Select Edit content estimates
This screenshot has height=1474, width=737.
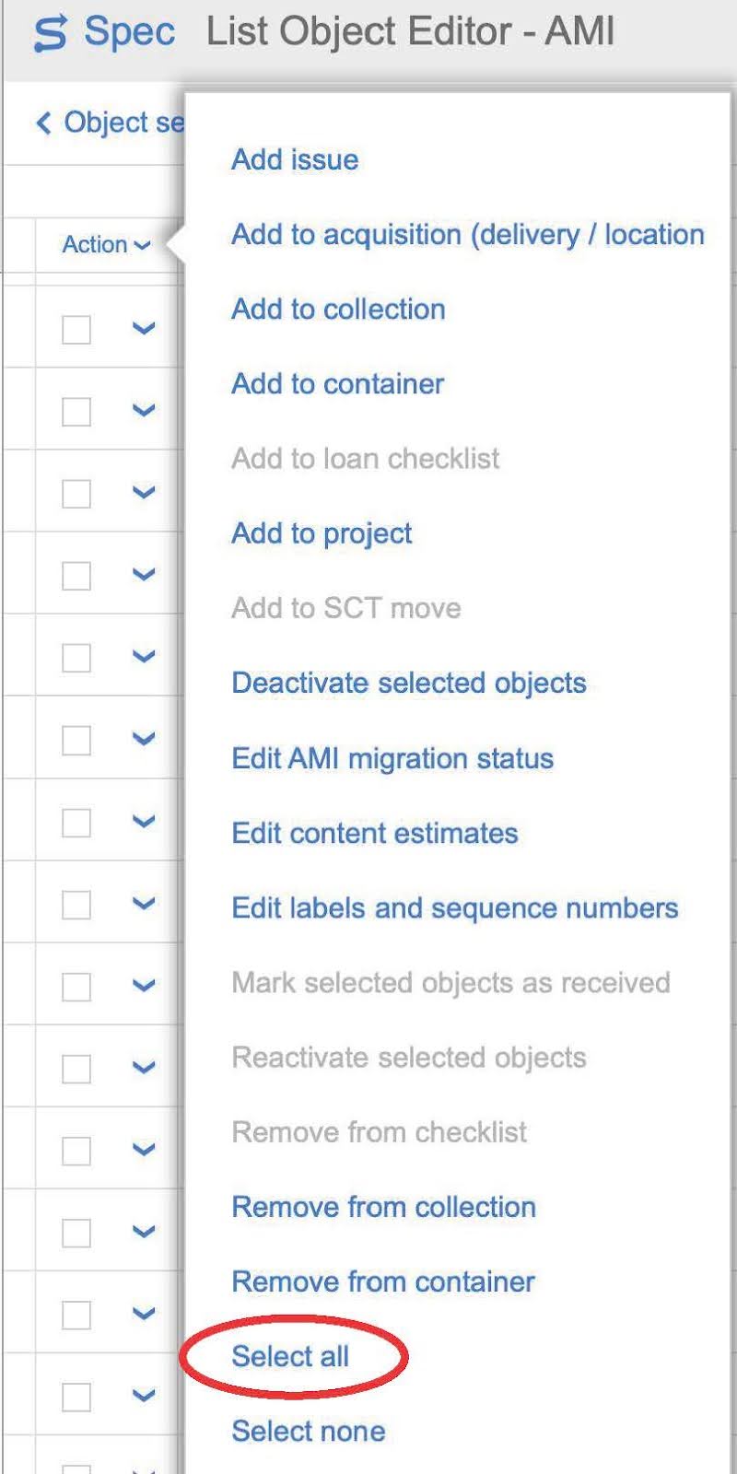[x=375, y=833]
